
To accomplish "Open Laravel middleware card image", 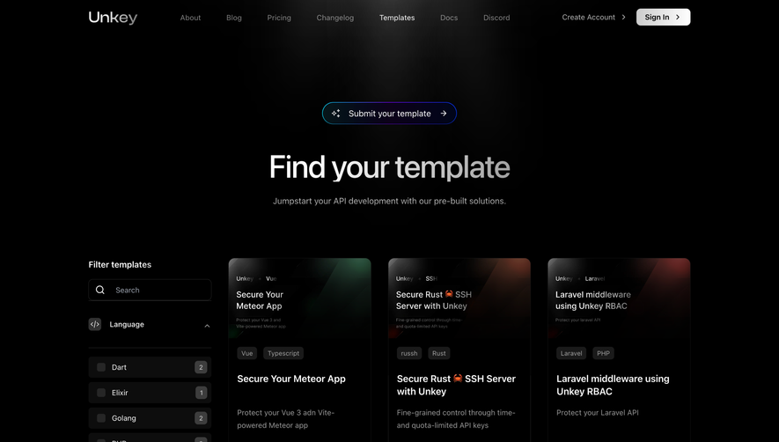I will (619, 298).
